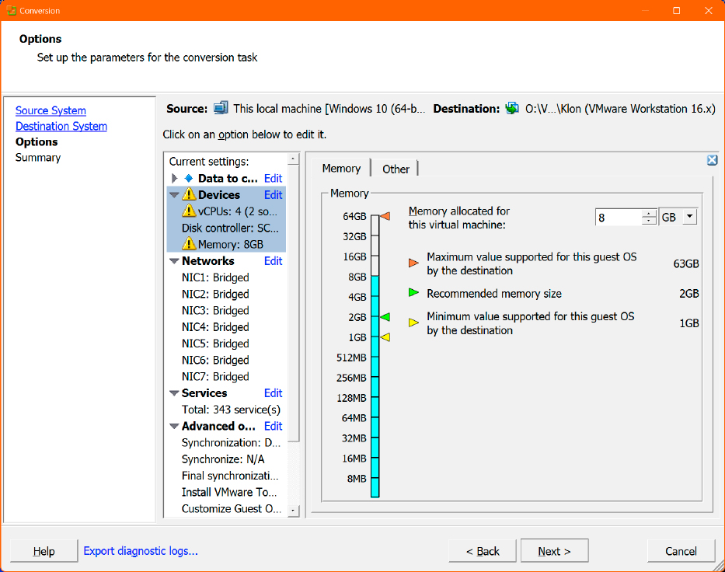This screenshot has width=725, height=572.
Task: Click Edit next to Advanced options
Action: pos(273,427)
